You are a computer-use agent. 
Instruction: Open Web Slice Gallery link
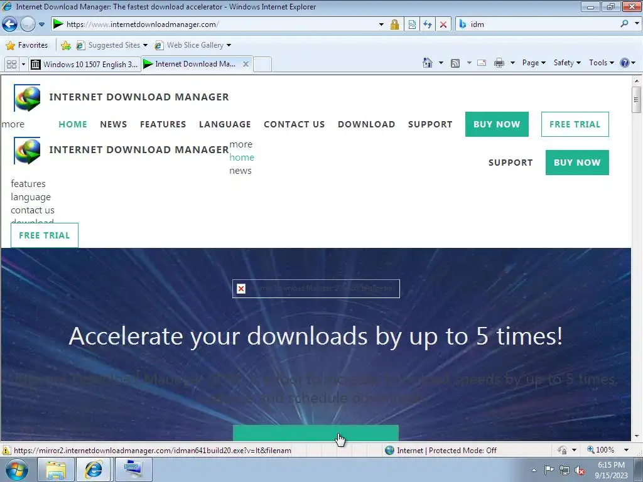193,45
